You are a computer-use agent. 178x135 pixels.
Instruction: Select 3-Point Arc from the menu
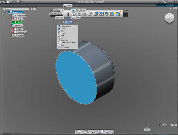click(x=68, y=40)
